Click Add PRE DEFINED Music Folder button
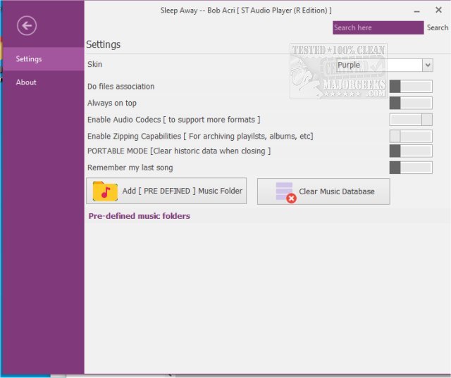 (166, 191)
